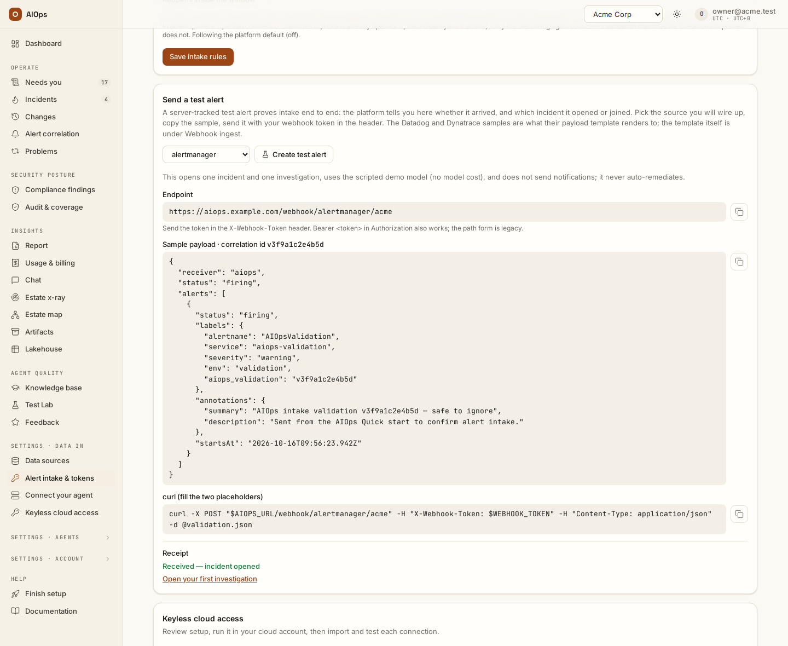Click the owner@acme.test account label
This screenshot has width=788, height=646.
pyautogui.click(x=744, y=11)
